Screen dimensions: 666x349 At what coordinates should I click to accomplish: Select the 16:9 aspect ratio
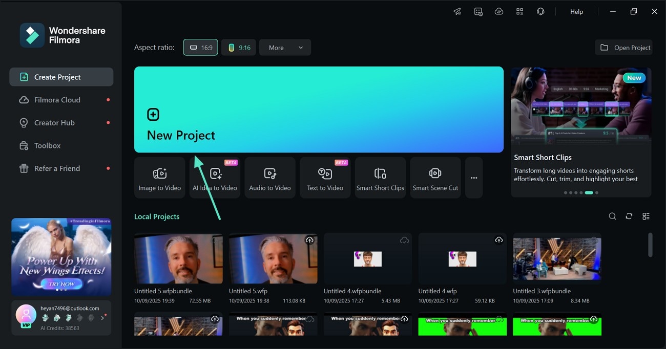[x=200, y=47]
